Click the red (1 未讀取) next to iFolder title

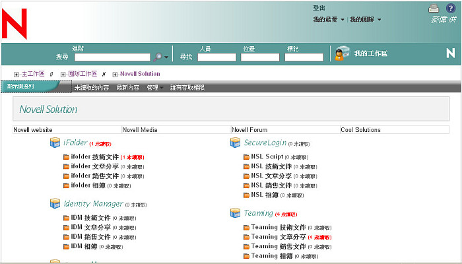tap(100, 144)
